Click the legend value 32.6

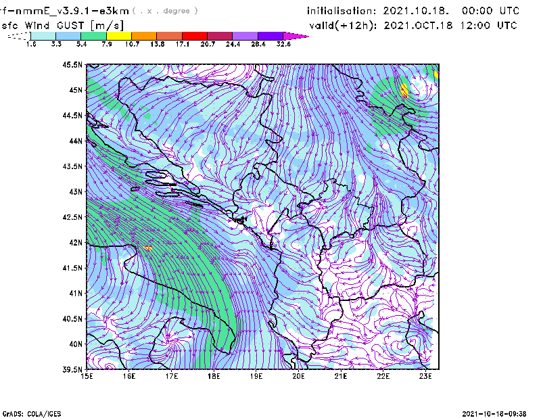coord(283,44)
